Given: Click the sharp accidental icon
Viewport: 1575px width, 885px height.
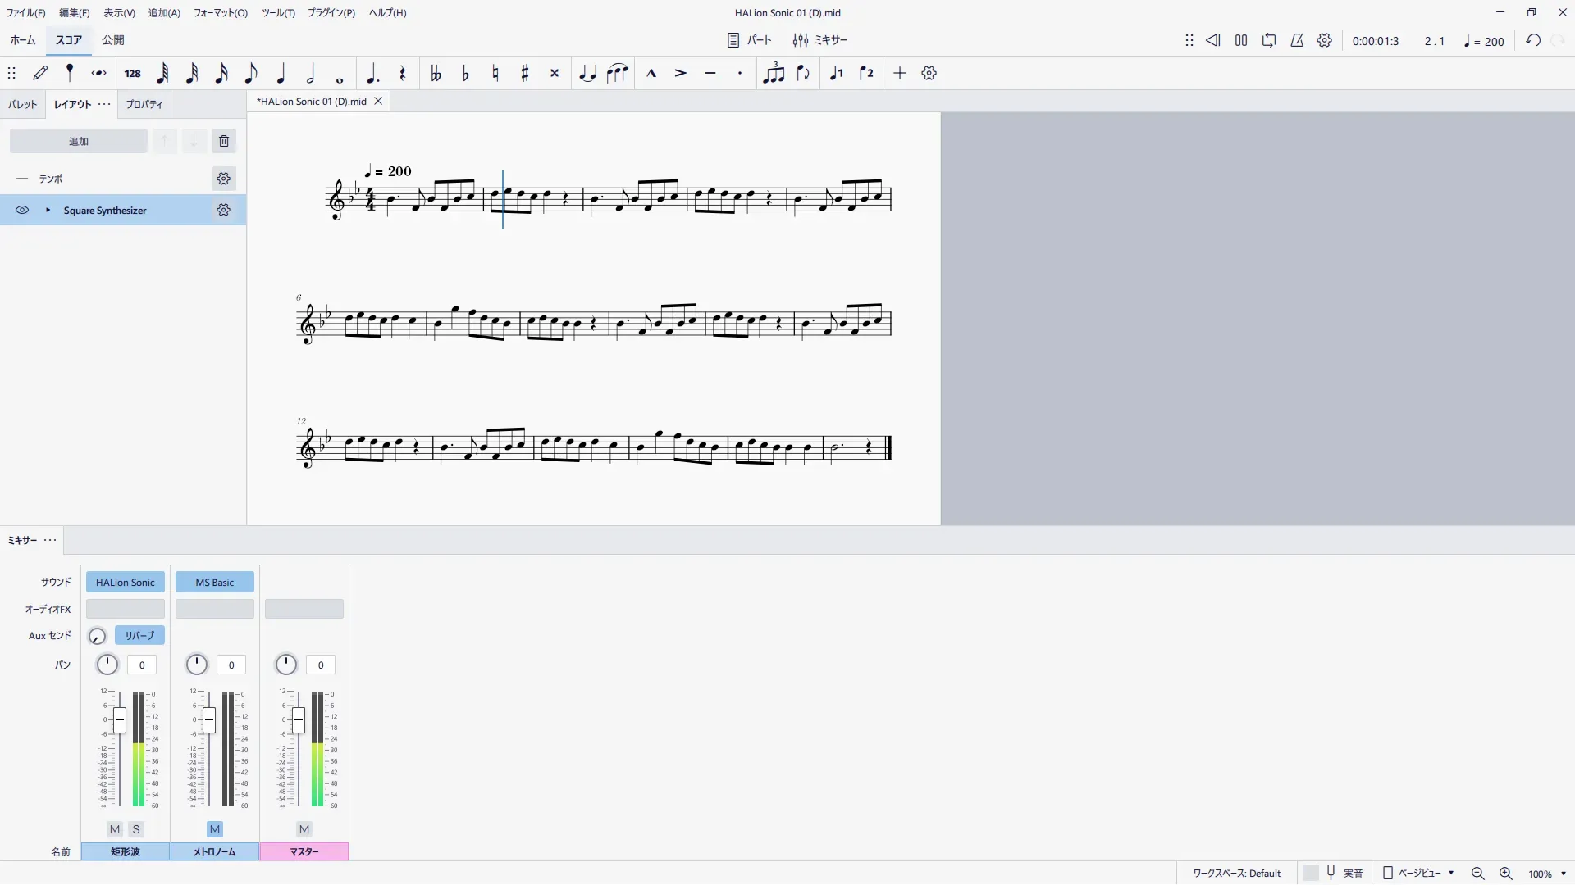Looking at the screenshot, I should 525,74.
